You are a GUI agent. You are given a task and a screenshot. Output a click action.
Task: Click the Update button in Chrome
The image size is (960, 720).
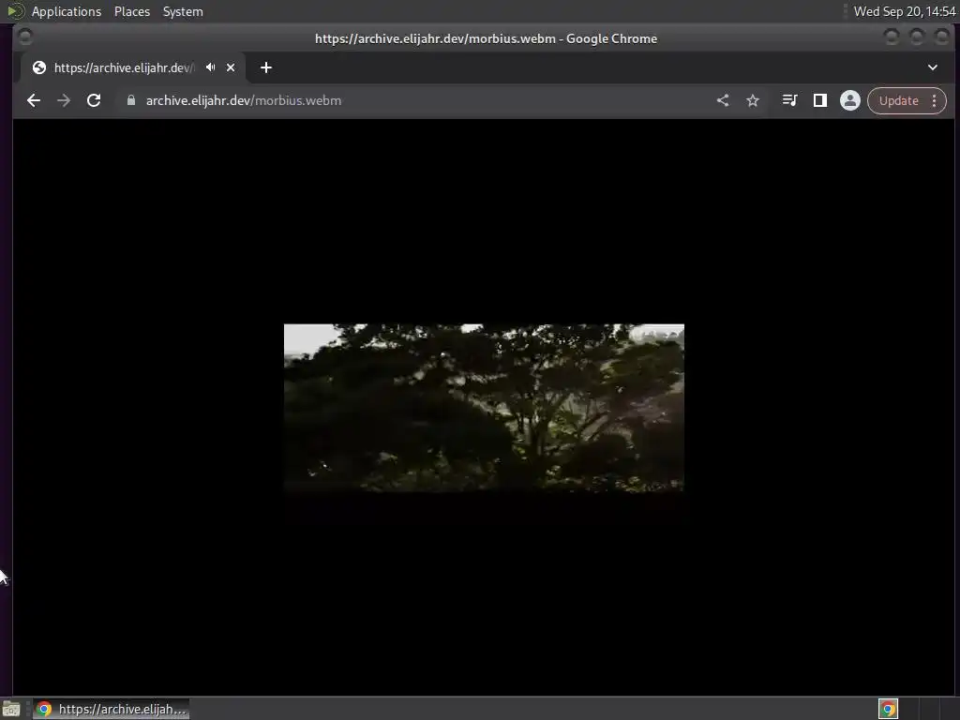[x=898, y=100]
